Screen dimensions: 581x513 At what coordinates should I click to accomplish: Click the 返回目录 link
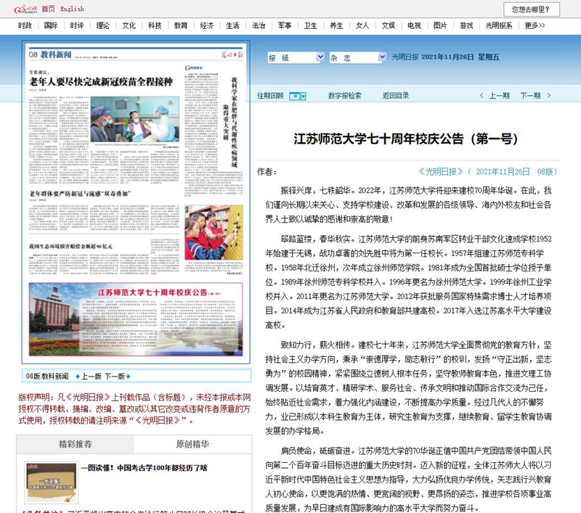click(x=391, y=96)
